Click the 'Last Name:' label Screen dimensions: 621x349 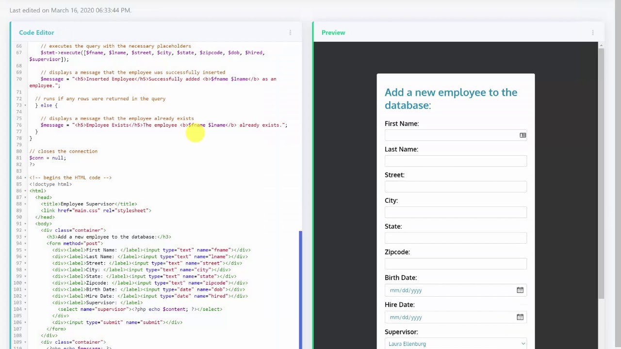click(x=401, y=149)
